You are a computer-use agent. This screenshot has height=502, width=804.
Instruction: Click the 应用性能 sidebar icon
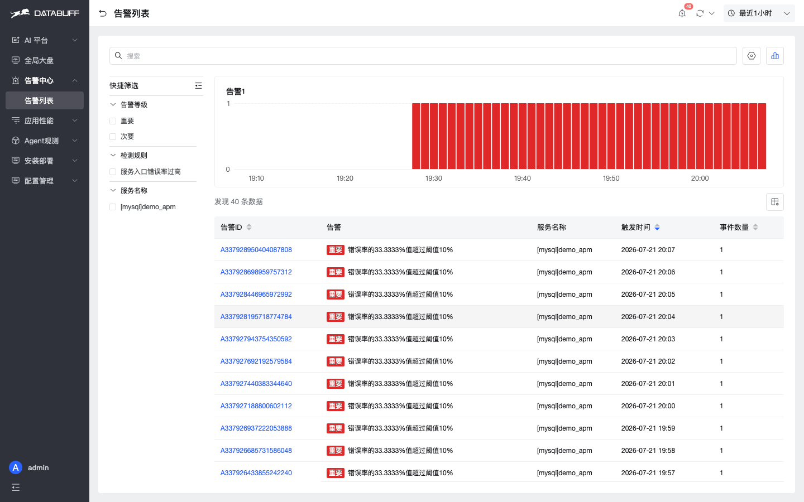click(16, 120)
